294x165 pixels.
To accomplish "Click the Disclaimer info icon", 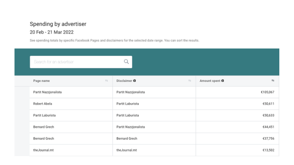I will coord(135,81).
